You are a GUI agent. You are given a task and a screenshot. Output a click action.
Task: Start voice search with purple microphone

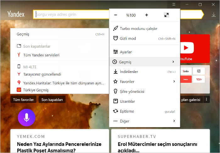(26, 117)
